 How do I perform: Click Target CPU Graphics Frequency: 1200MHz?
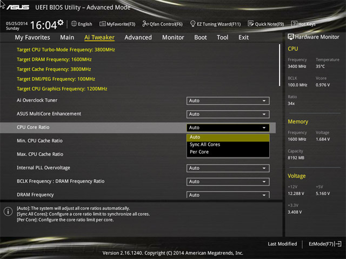(x=62, y=88)
